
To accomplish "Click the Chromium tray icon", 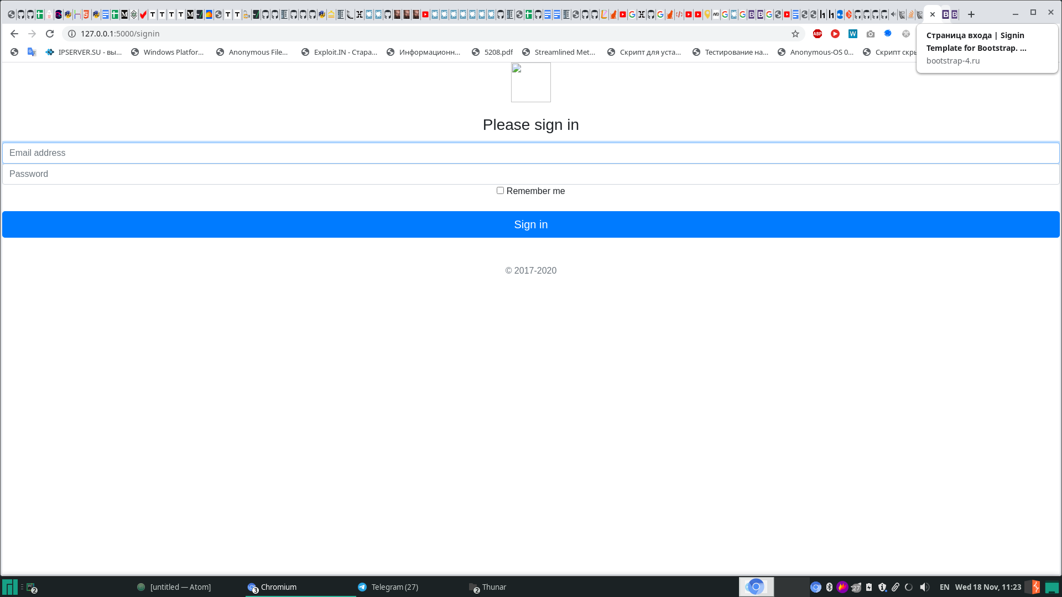I will tap(816, 587).
